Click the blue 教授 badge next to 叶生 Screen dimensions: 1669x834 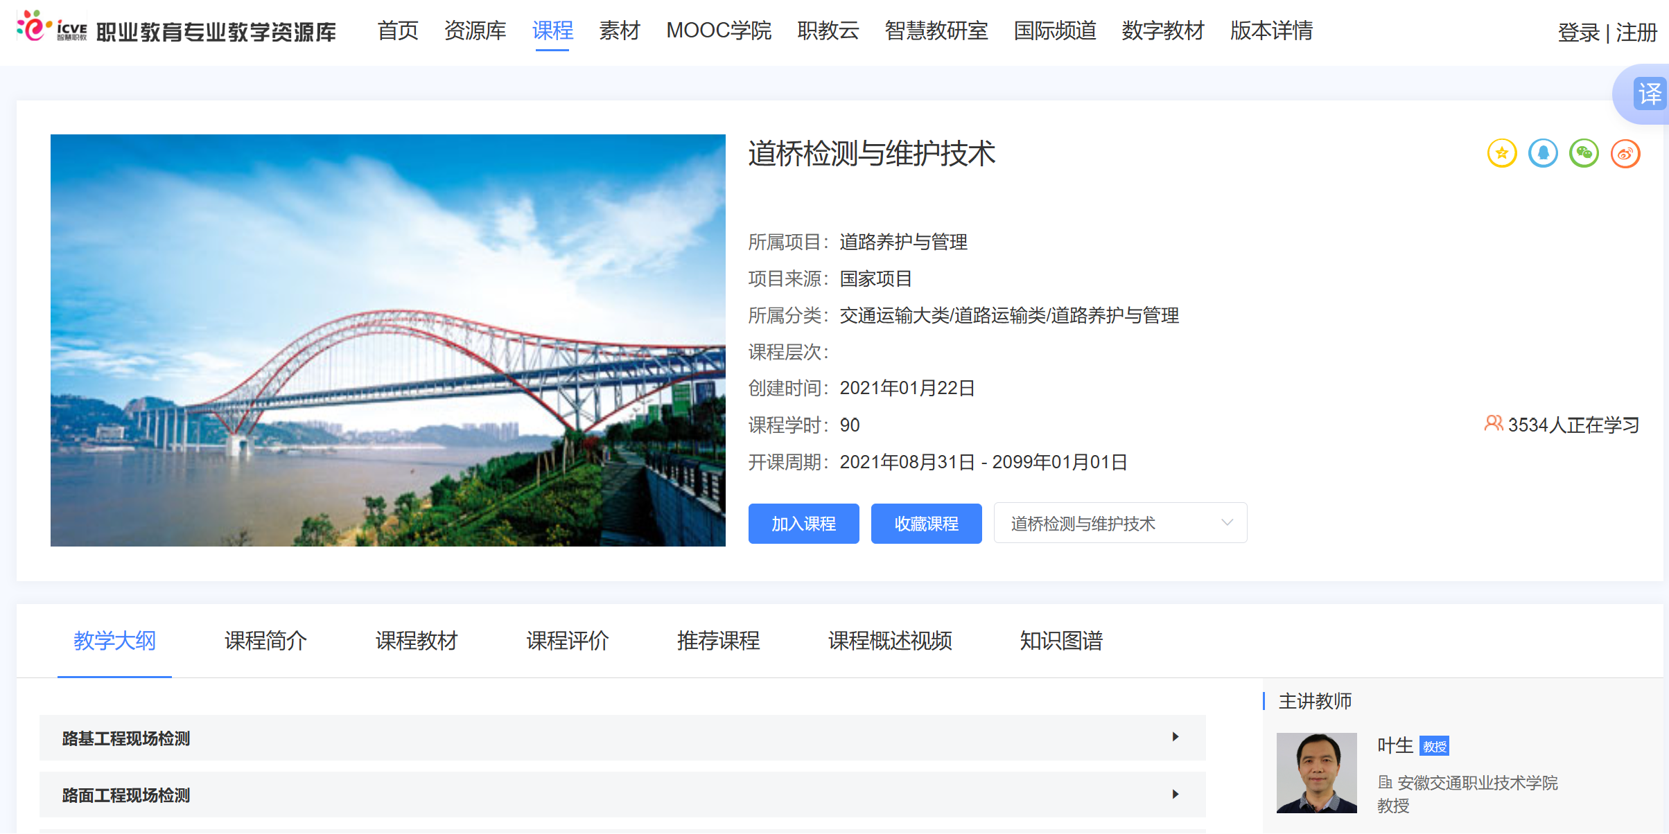tap(1436, 746)
